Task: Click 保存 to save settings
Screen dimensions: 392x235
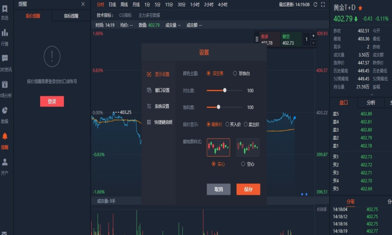Action: [248, 189]
